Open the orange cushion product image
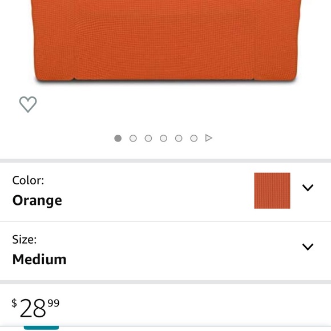The height and width of the screenshot is (331, 331). click(165, 41)
